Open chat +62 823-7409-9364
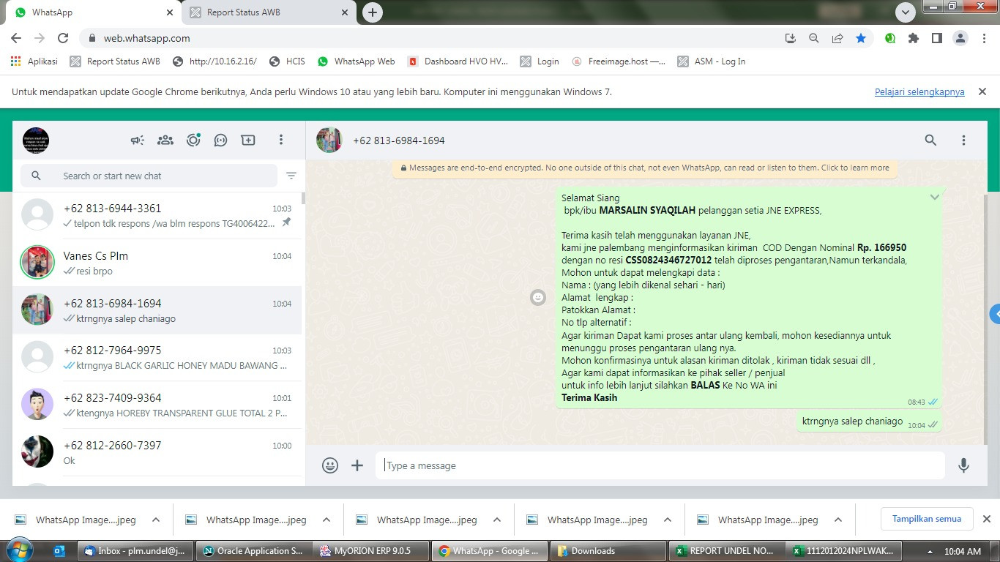The image size is (1000, 562). click(x=157, y=405)
